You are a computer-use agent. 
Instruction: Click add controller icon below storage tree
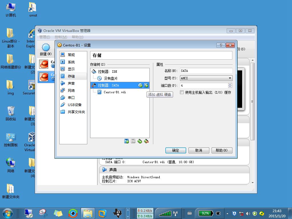pyautogui.click(x=126, y=141)
